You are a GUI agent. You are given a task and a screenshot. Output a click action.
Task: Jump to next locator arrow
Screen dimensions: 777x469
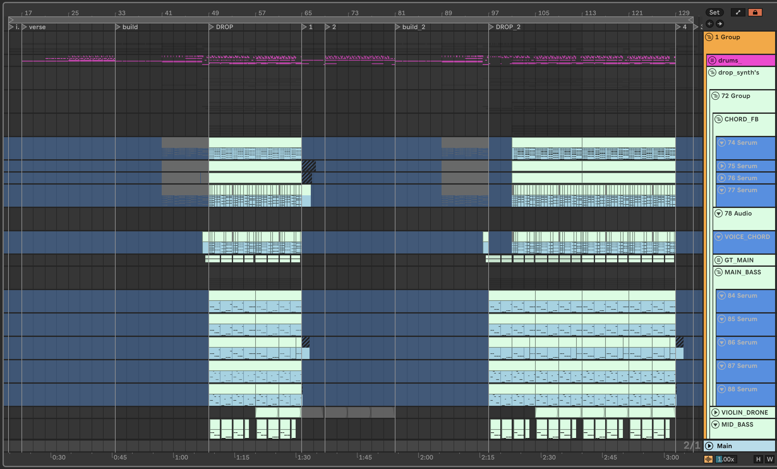720,24
